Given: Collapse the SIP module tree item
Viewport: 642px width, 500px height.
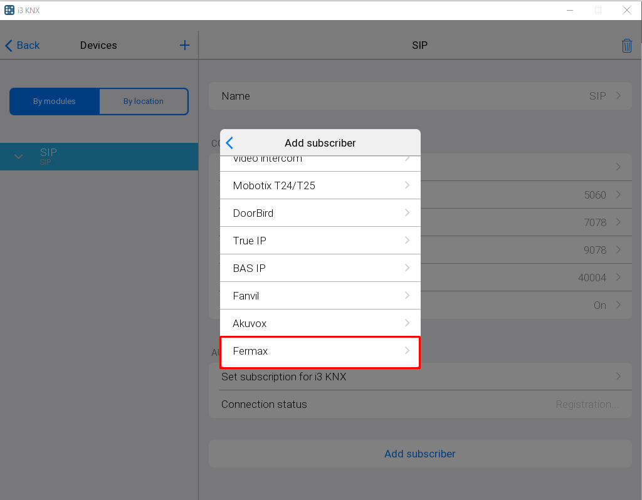Looking at the screenshot, I should tap(19, 157).
